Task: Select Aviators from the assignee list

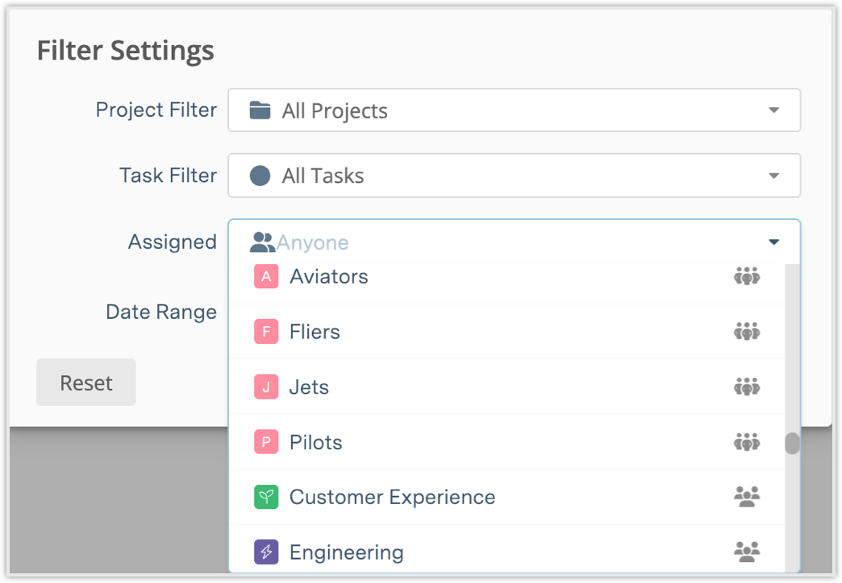Action: pyautogui.click(x=329, y=277)
